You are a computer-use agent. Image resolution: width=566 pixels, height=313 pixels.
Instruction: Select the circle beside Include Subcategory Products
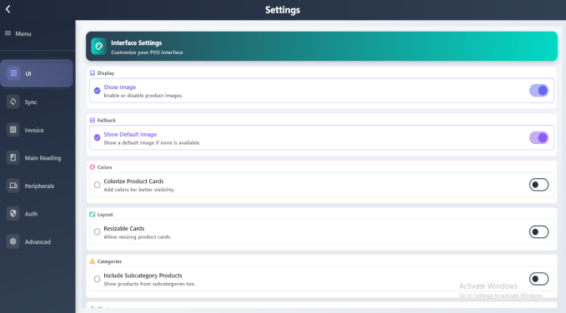(x=97, y=279)
